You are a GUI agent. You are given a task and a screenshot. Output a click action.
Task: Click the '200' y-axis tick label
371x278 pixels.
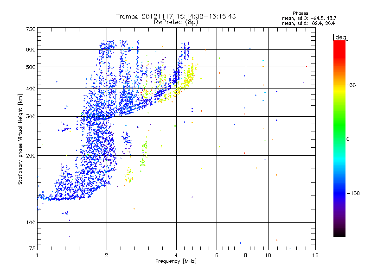[x=31, y=156]
